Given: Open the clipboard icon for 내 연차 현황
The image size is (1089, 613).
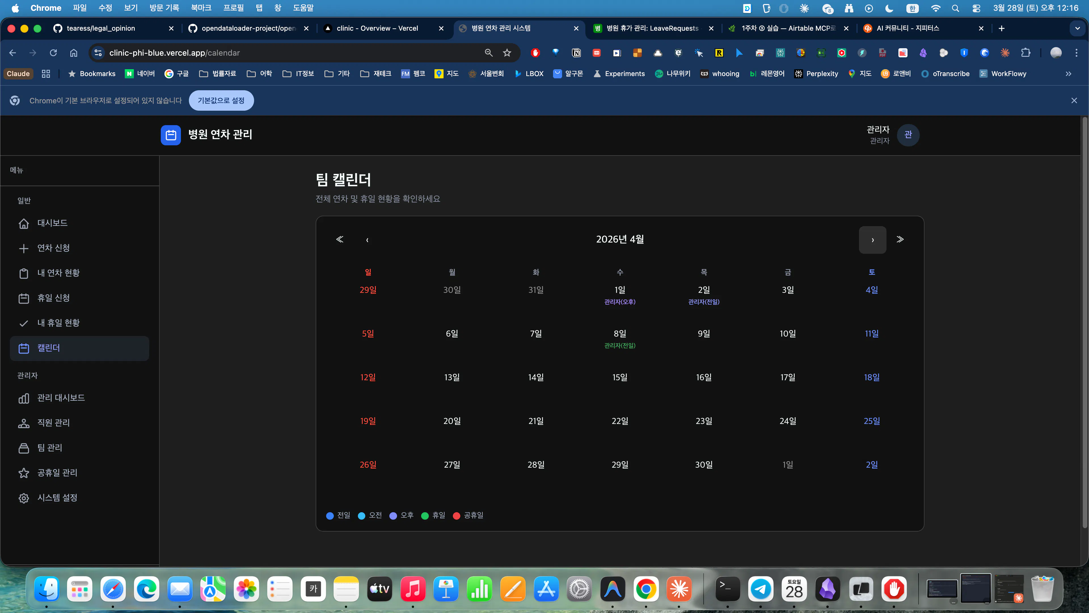Looking at the screenshot, I should (24, 273).
